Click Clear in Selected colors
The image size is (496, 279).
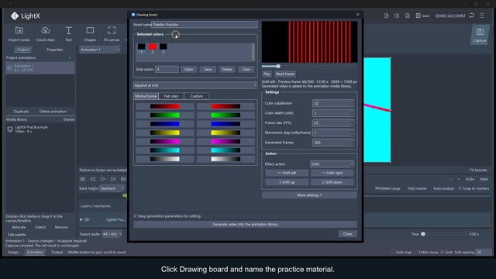(x=246, y=69)
